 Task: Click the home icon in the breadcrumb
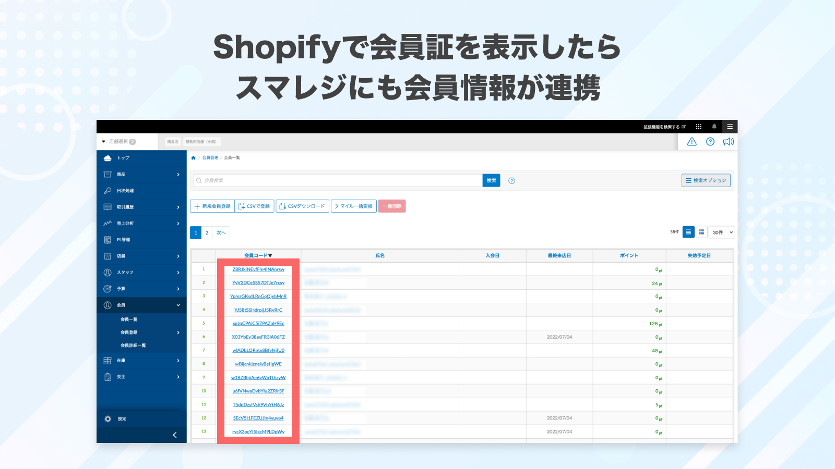click(x=194, y=157)
